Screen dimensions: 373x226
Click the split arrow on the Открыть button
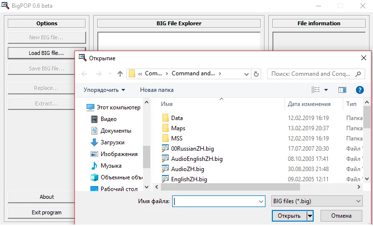(310, 216)
